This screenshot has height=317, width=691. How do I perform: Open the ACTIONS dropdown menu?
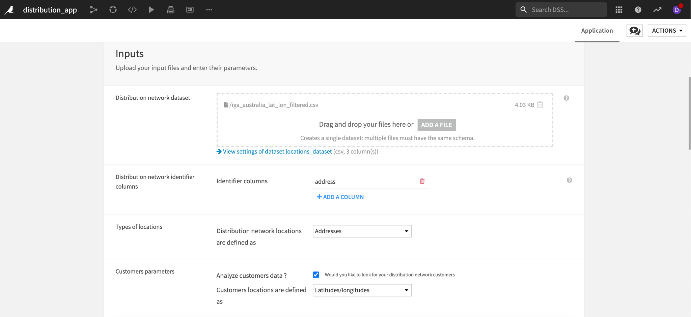click(667, 31)
